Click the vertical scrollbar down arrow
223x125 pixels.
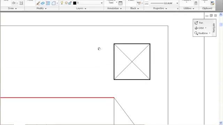tap(221, 123)
